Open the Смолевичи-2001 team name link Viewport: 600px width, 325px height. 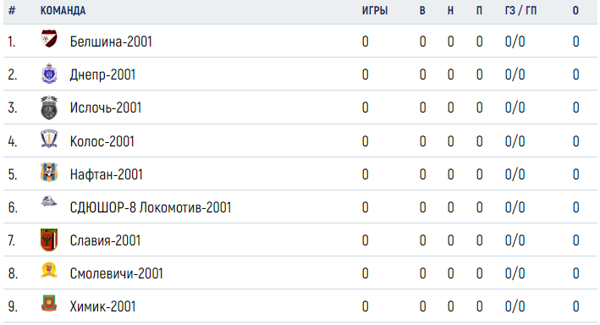point(116,273)
